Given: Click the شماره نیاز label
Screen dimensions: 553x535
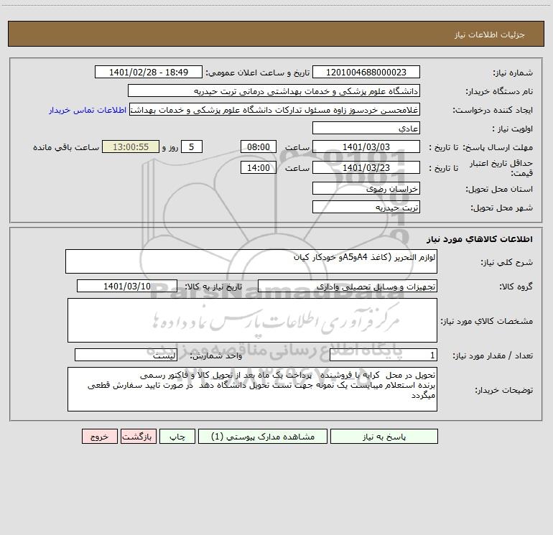Looking at the screenshot, I should (513, 73).
